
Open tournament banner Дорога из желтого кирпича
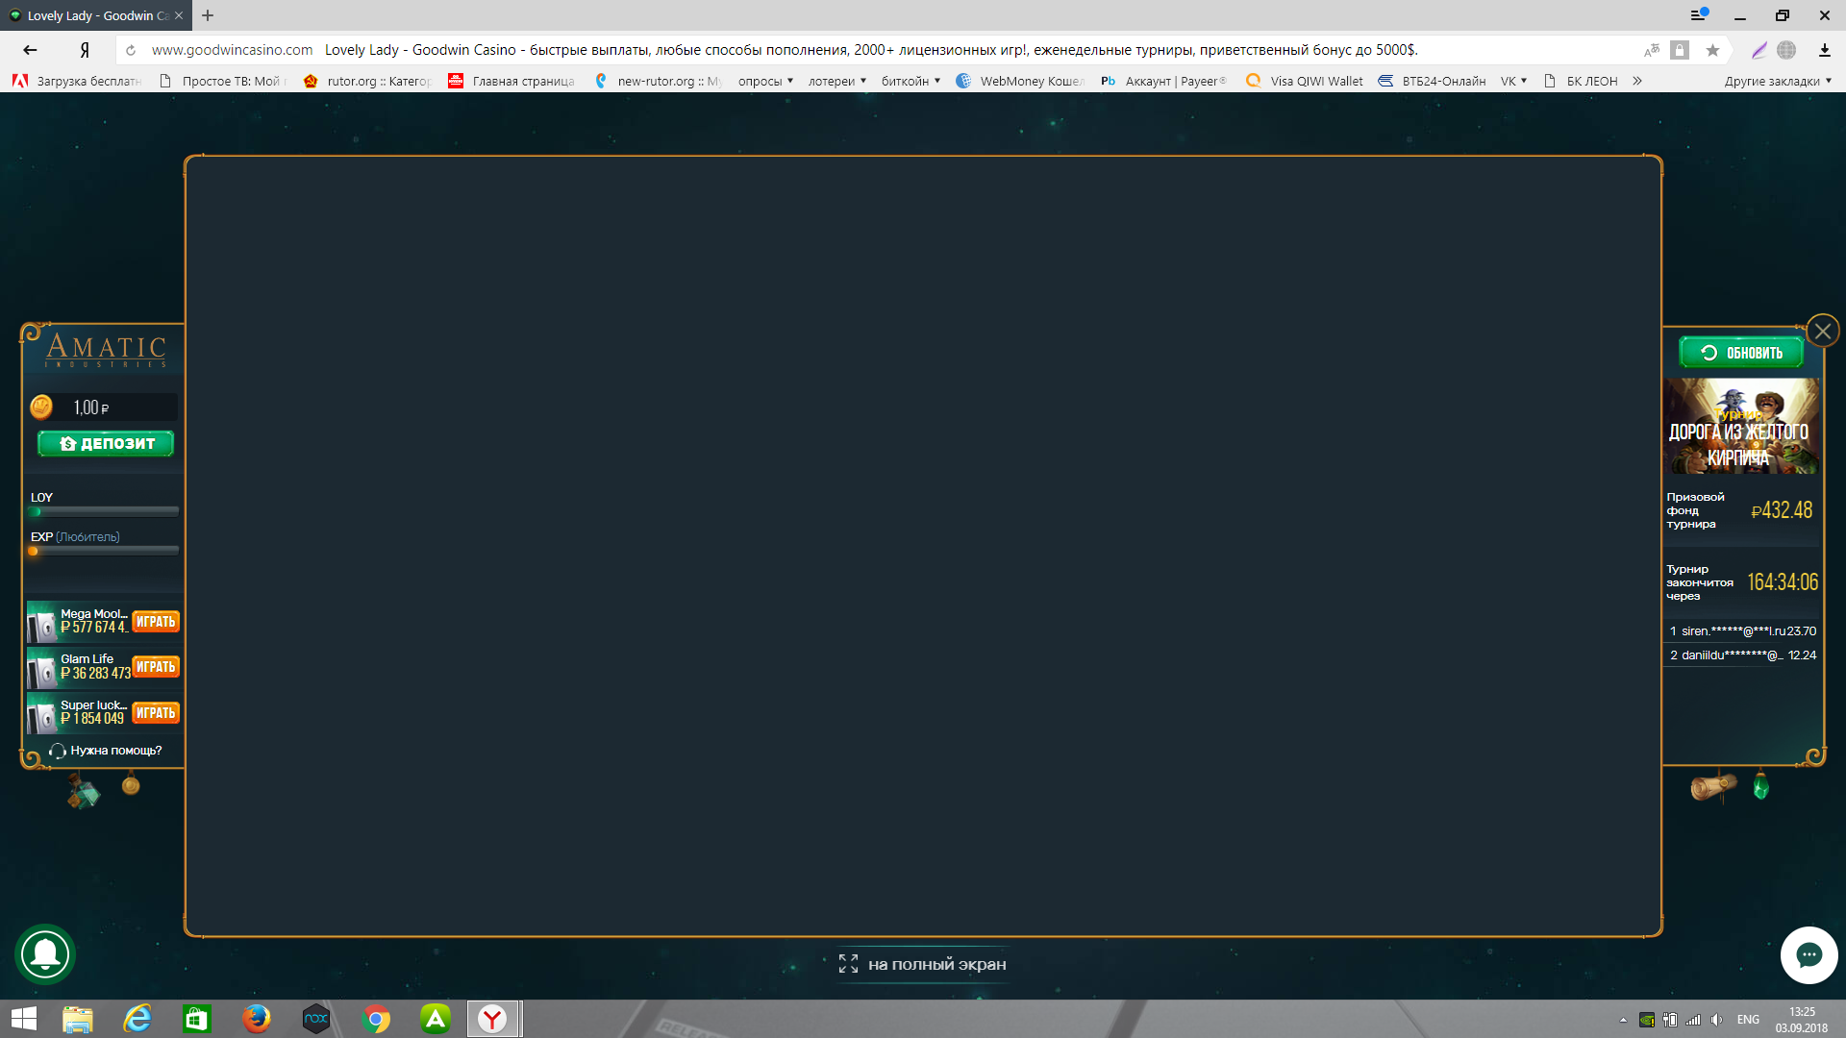click(1739, 427)
